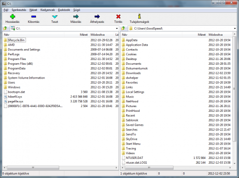
Task: Select the Downloads folder icon
Action: 123,73
